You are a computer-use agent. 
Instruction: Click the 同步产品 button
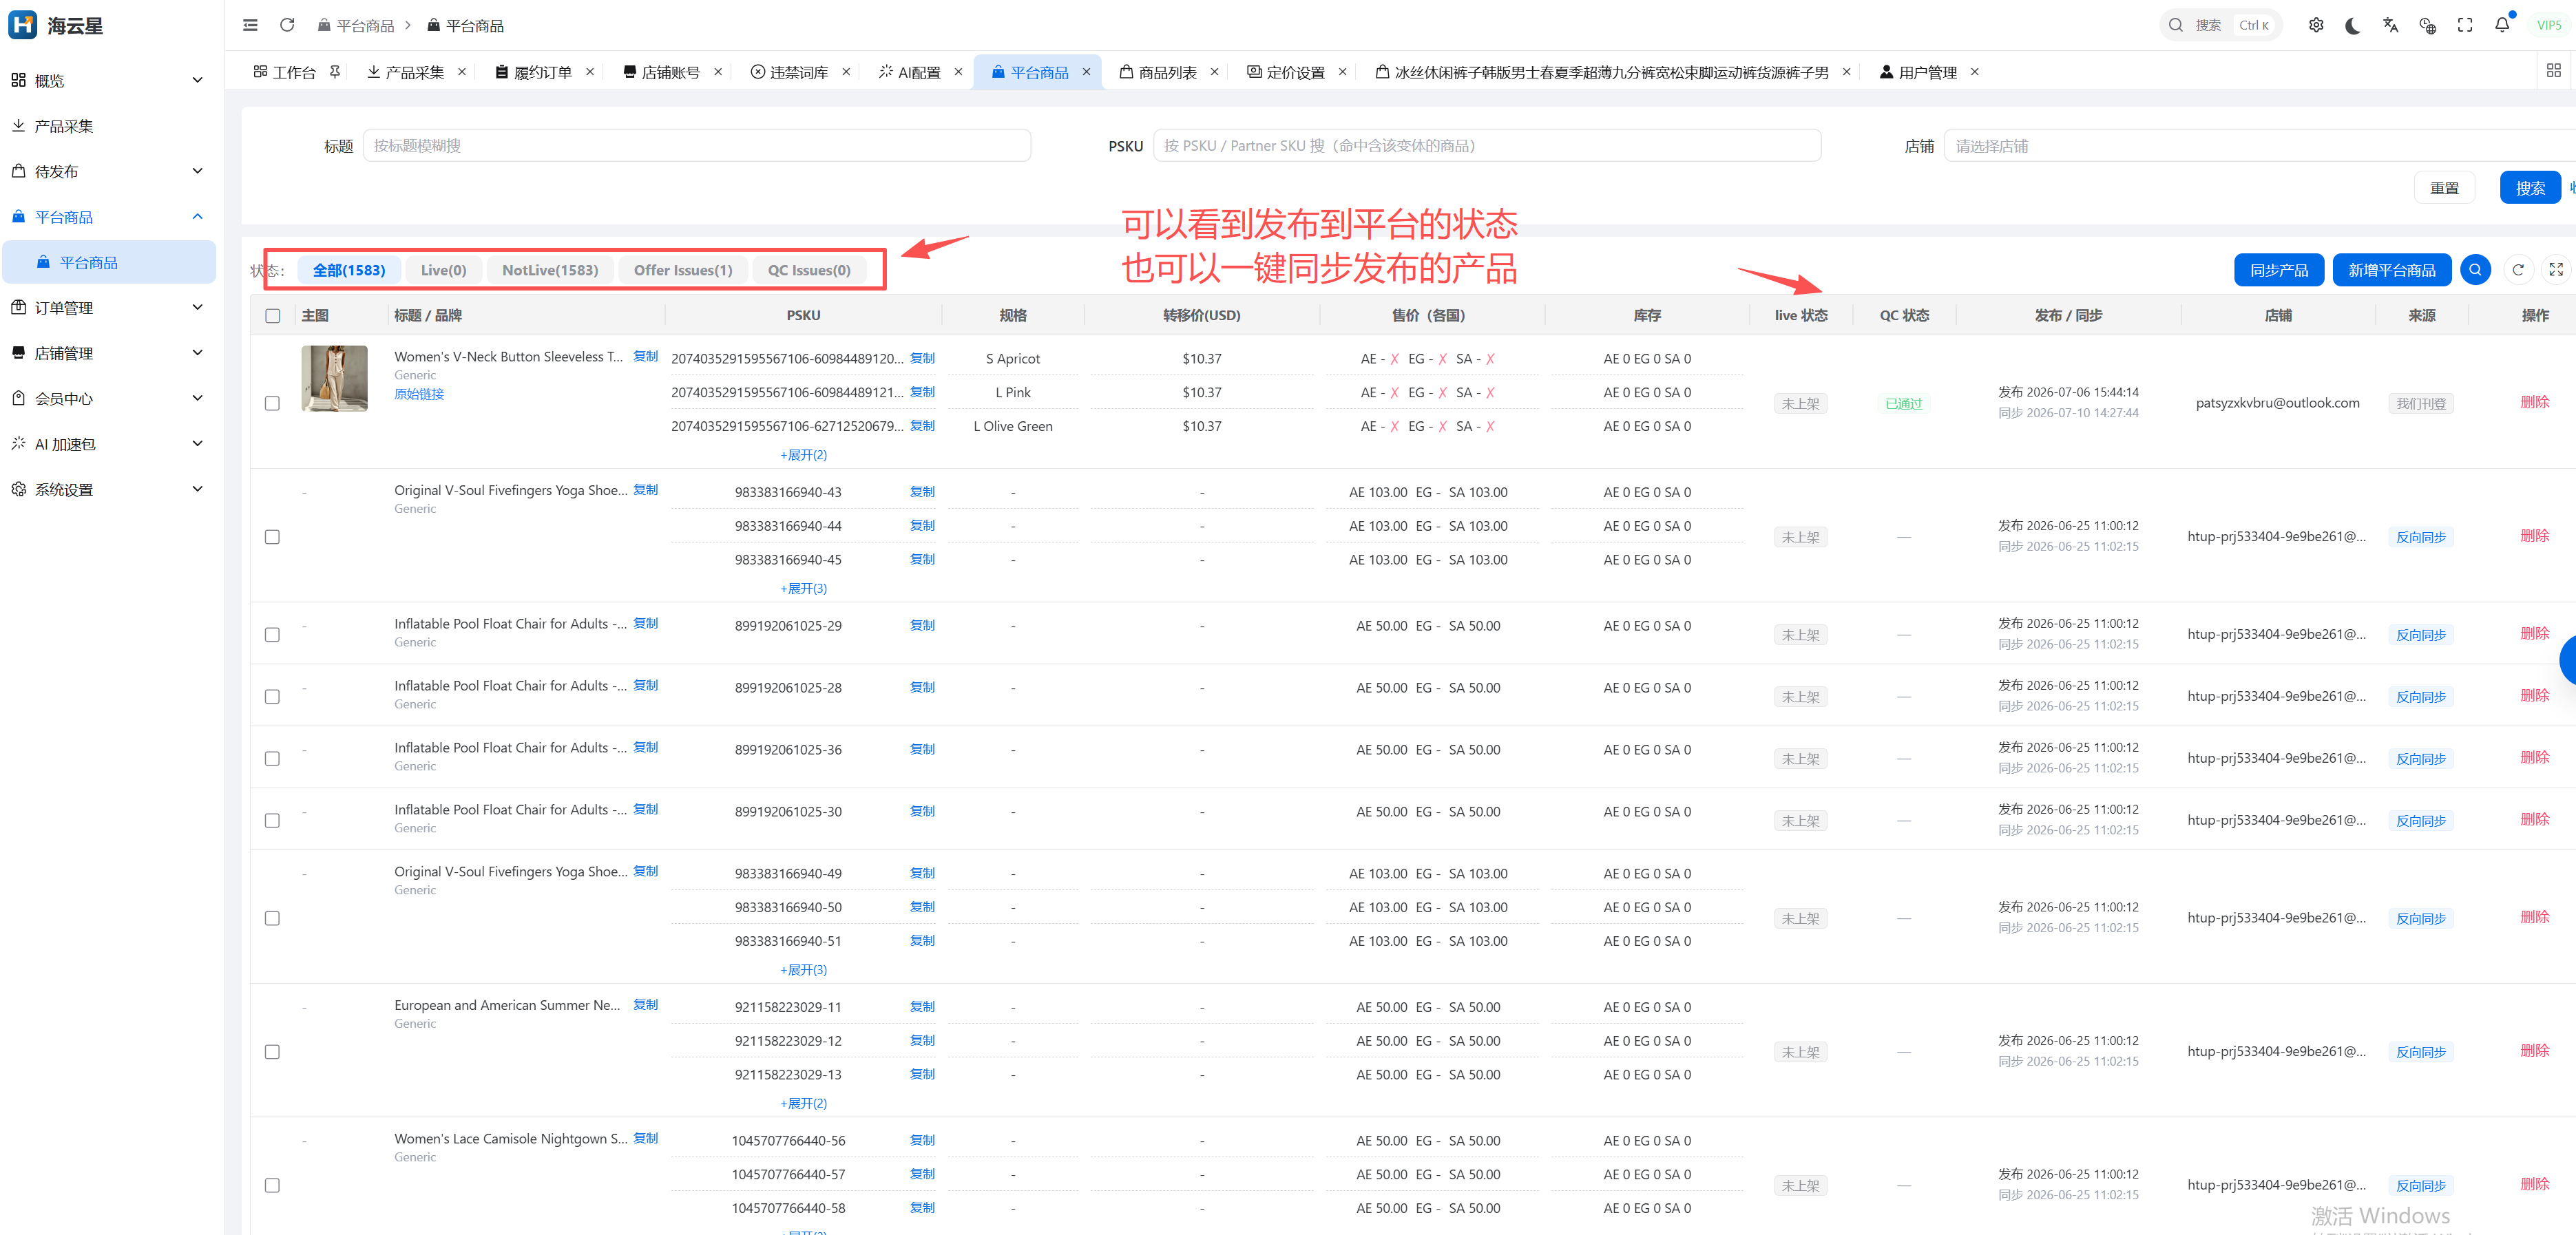2279,270
